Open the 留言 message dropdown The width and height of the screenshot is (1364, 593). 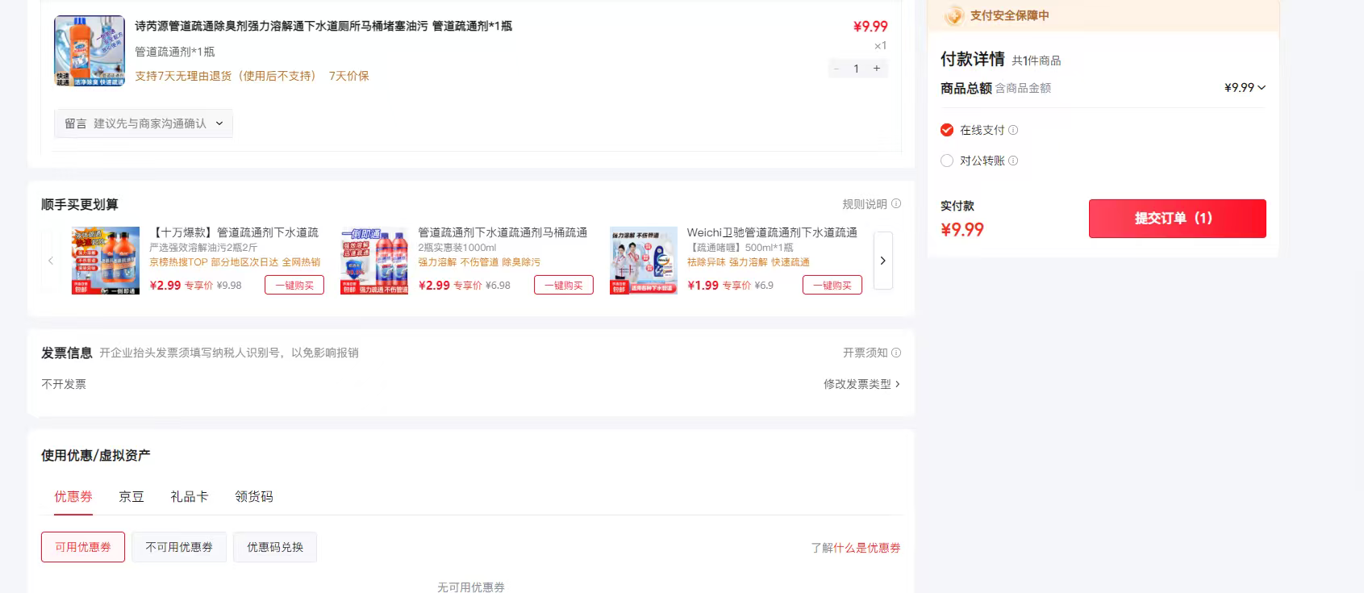pos(144,123)
